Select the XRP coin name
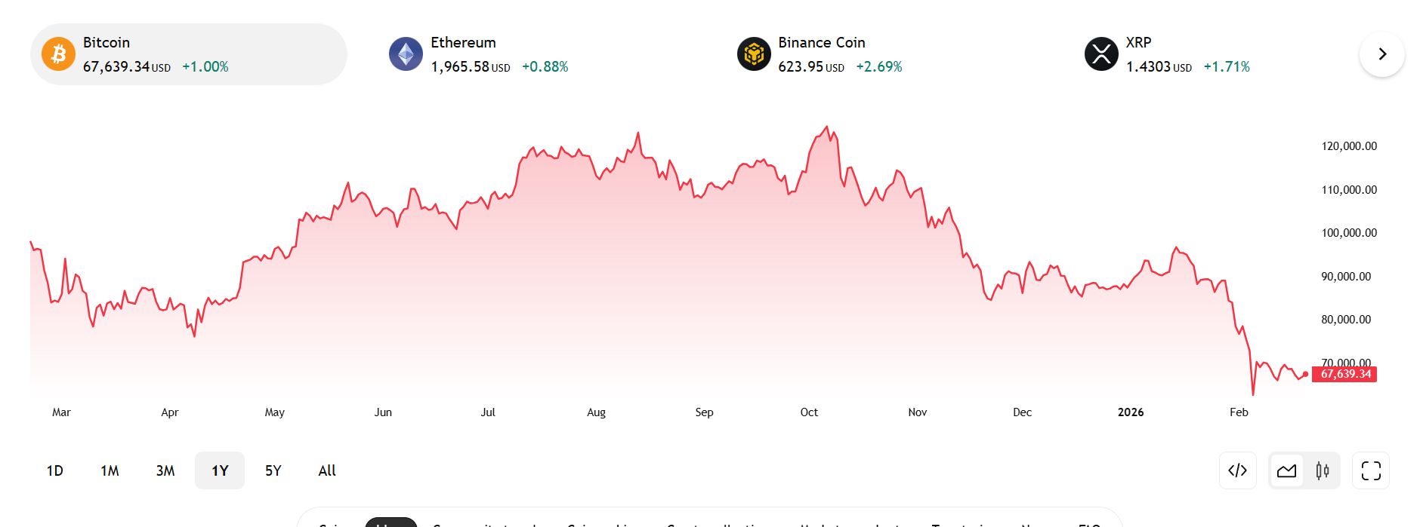1423x527 pixels. tap(1138, 43)
